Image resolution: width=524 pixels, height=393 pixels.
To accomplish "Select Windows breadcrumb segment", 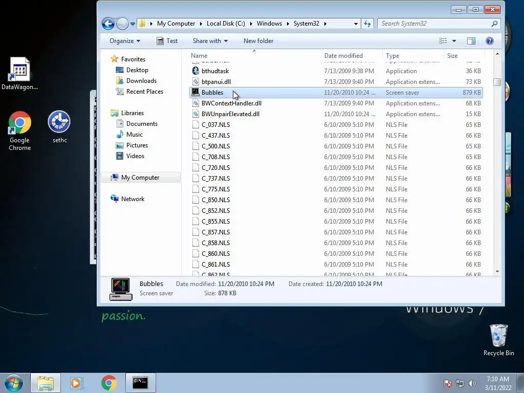I will tap(269, 24).
